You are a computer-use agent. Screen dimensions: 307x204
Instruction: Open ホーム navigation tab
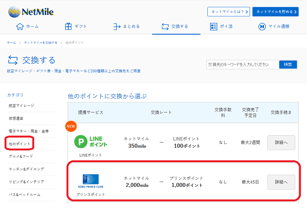pos(27,27)
